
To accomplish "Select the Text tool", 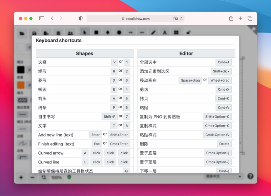I will [x=165, y=31].
